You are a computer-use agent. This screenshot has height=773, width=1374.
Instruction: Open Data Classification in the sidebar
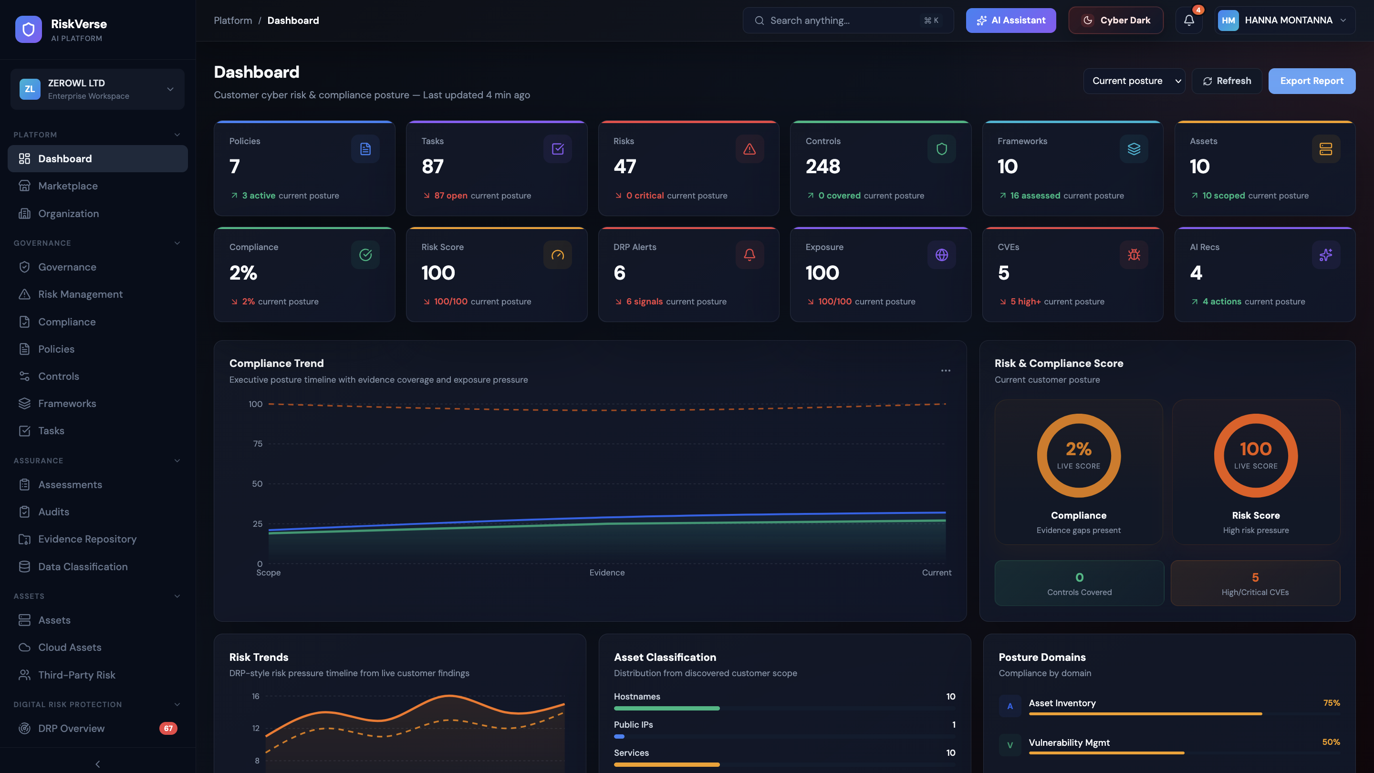pos(98,566)
